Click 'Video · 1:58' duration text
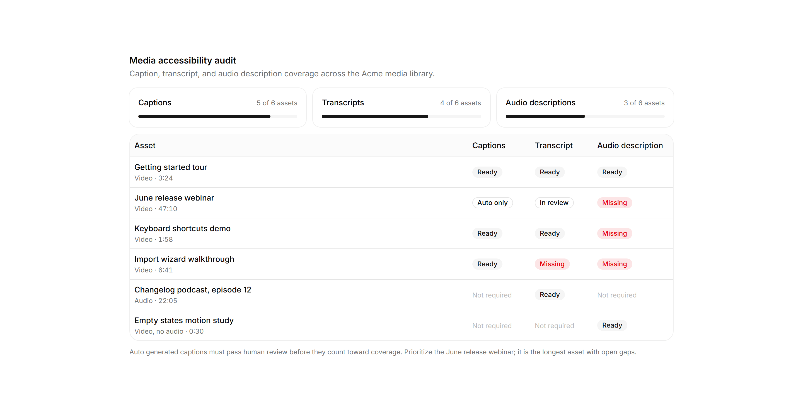The image size is (803, 410). [x=154, y=240]
